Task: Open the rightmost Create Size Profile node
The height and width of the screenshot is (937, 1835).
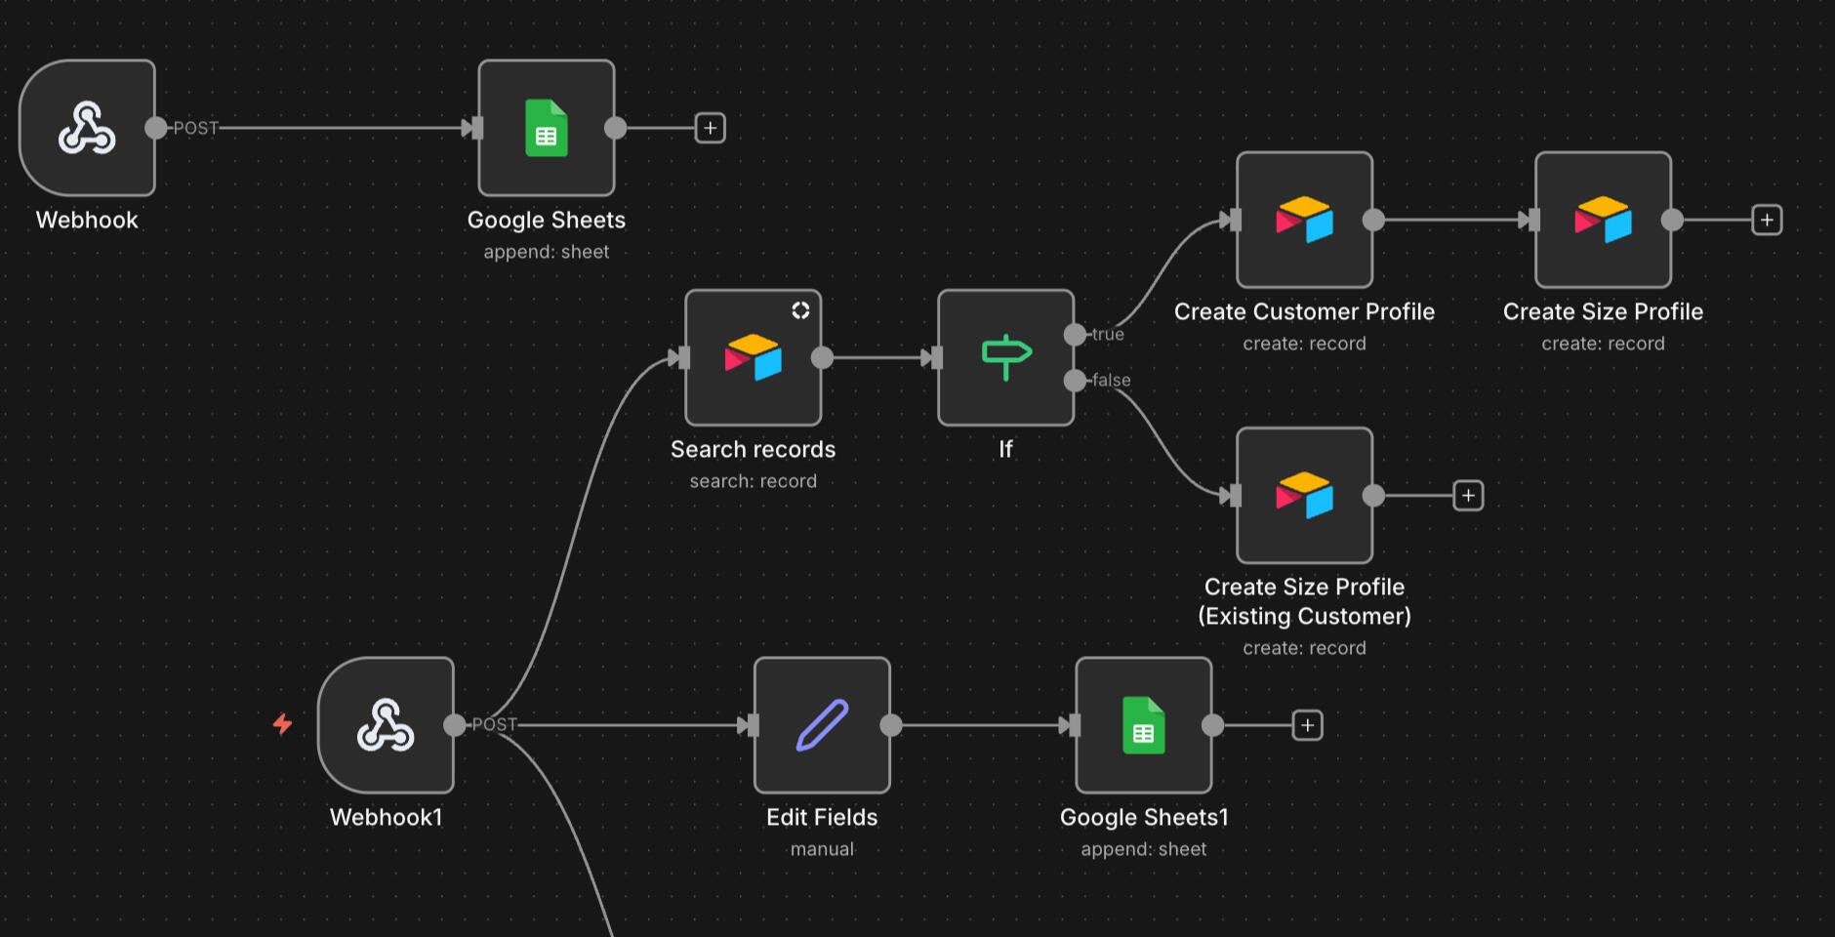Action: click(x=1603, y=220)
